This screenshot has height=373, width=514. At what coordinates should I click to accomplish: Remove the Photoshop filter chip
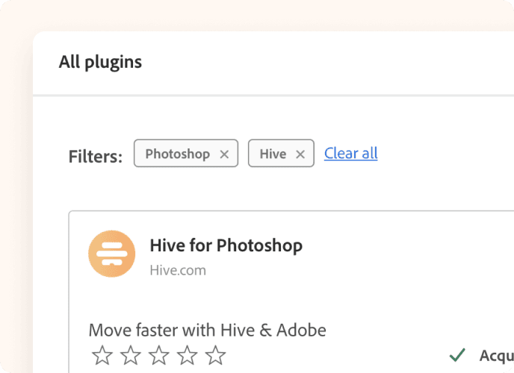coord(224,154)
